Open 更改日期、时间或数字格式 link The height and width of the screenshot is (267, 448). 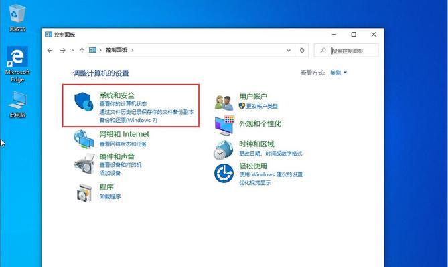pyautogui.click(x=271, y=154)
